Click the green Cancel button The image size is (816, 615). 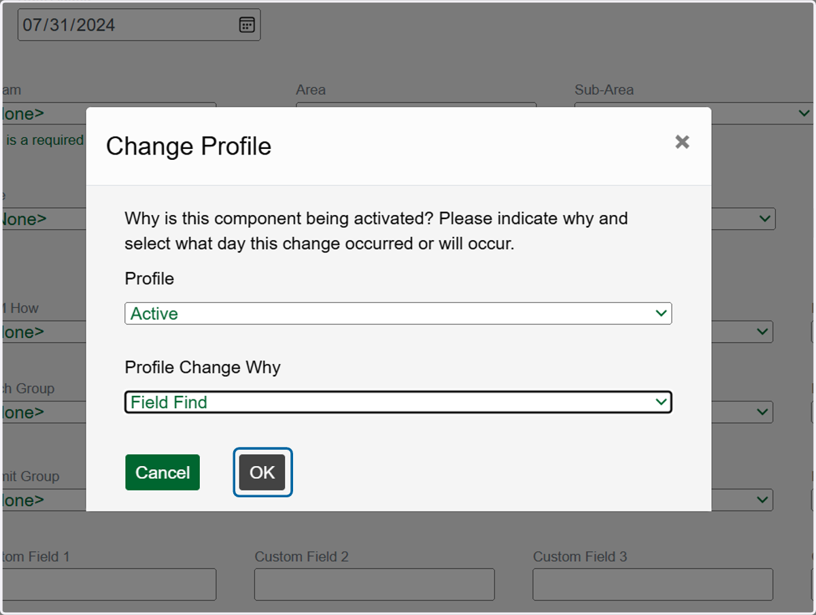click(x=163, y=472)
